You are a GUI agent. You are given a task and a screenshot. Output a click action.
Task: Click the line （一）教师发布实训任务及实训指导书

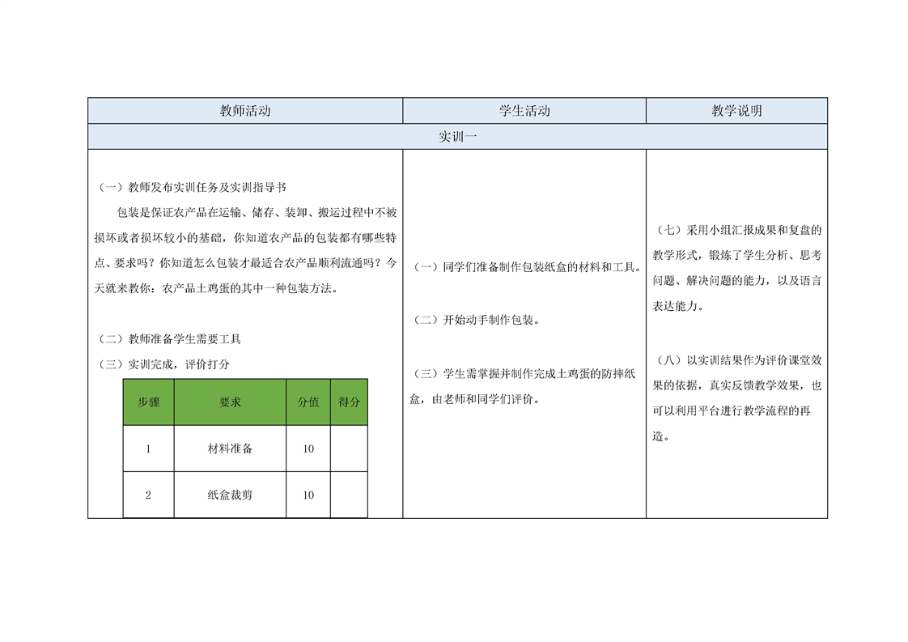(192, 187)
